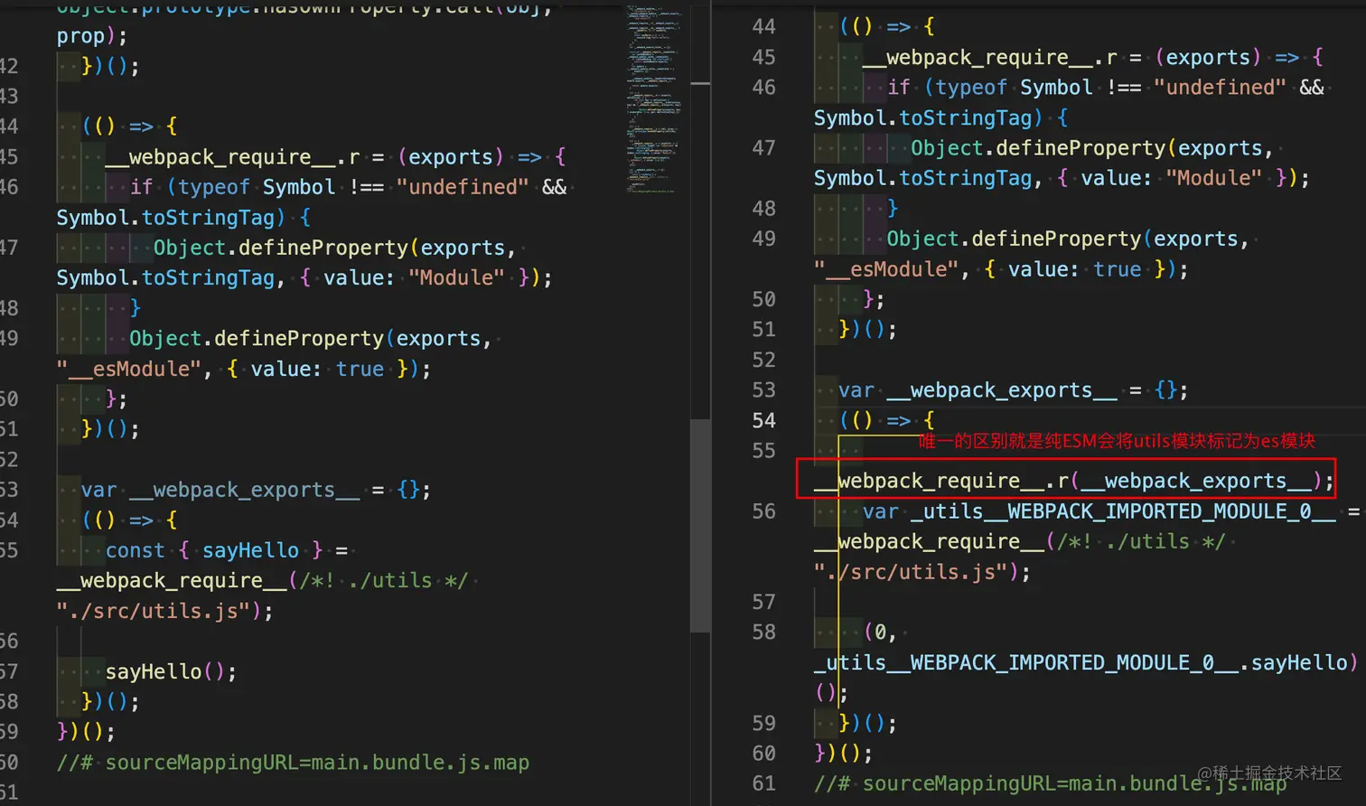The image size is (1366, 806).
Task: Click 'const { sayHello } =' in left editor
Action: 227,550
